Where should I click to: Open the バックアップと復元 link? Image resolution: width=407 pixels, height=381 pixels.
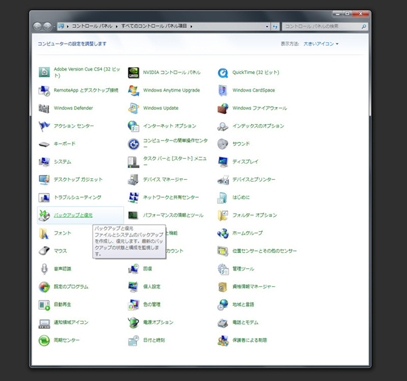coord(73,216)
